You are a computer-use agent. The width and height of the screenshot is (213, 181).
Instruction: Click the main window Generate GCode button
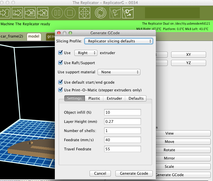click(183, 175)
